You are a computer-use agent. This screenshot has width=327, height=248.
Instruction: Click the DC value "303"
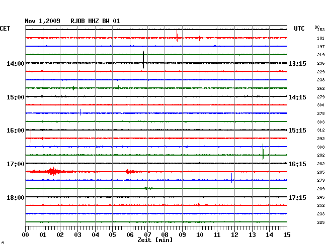click(x=321, y=122)
